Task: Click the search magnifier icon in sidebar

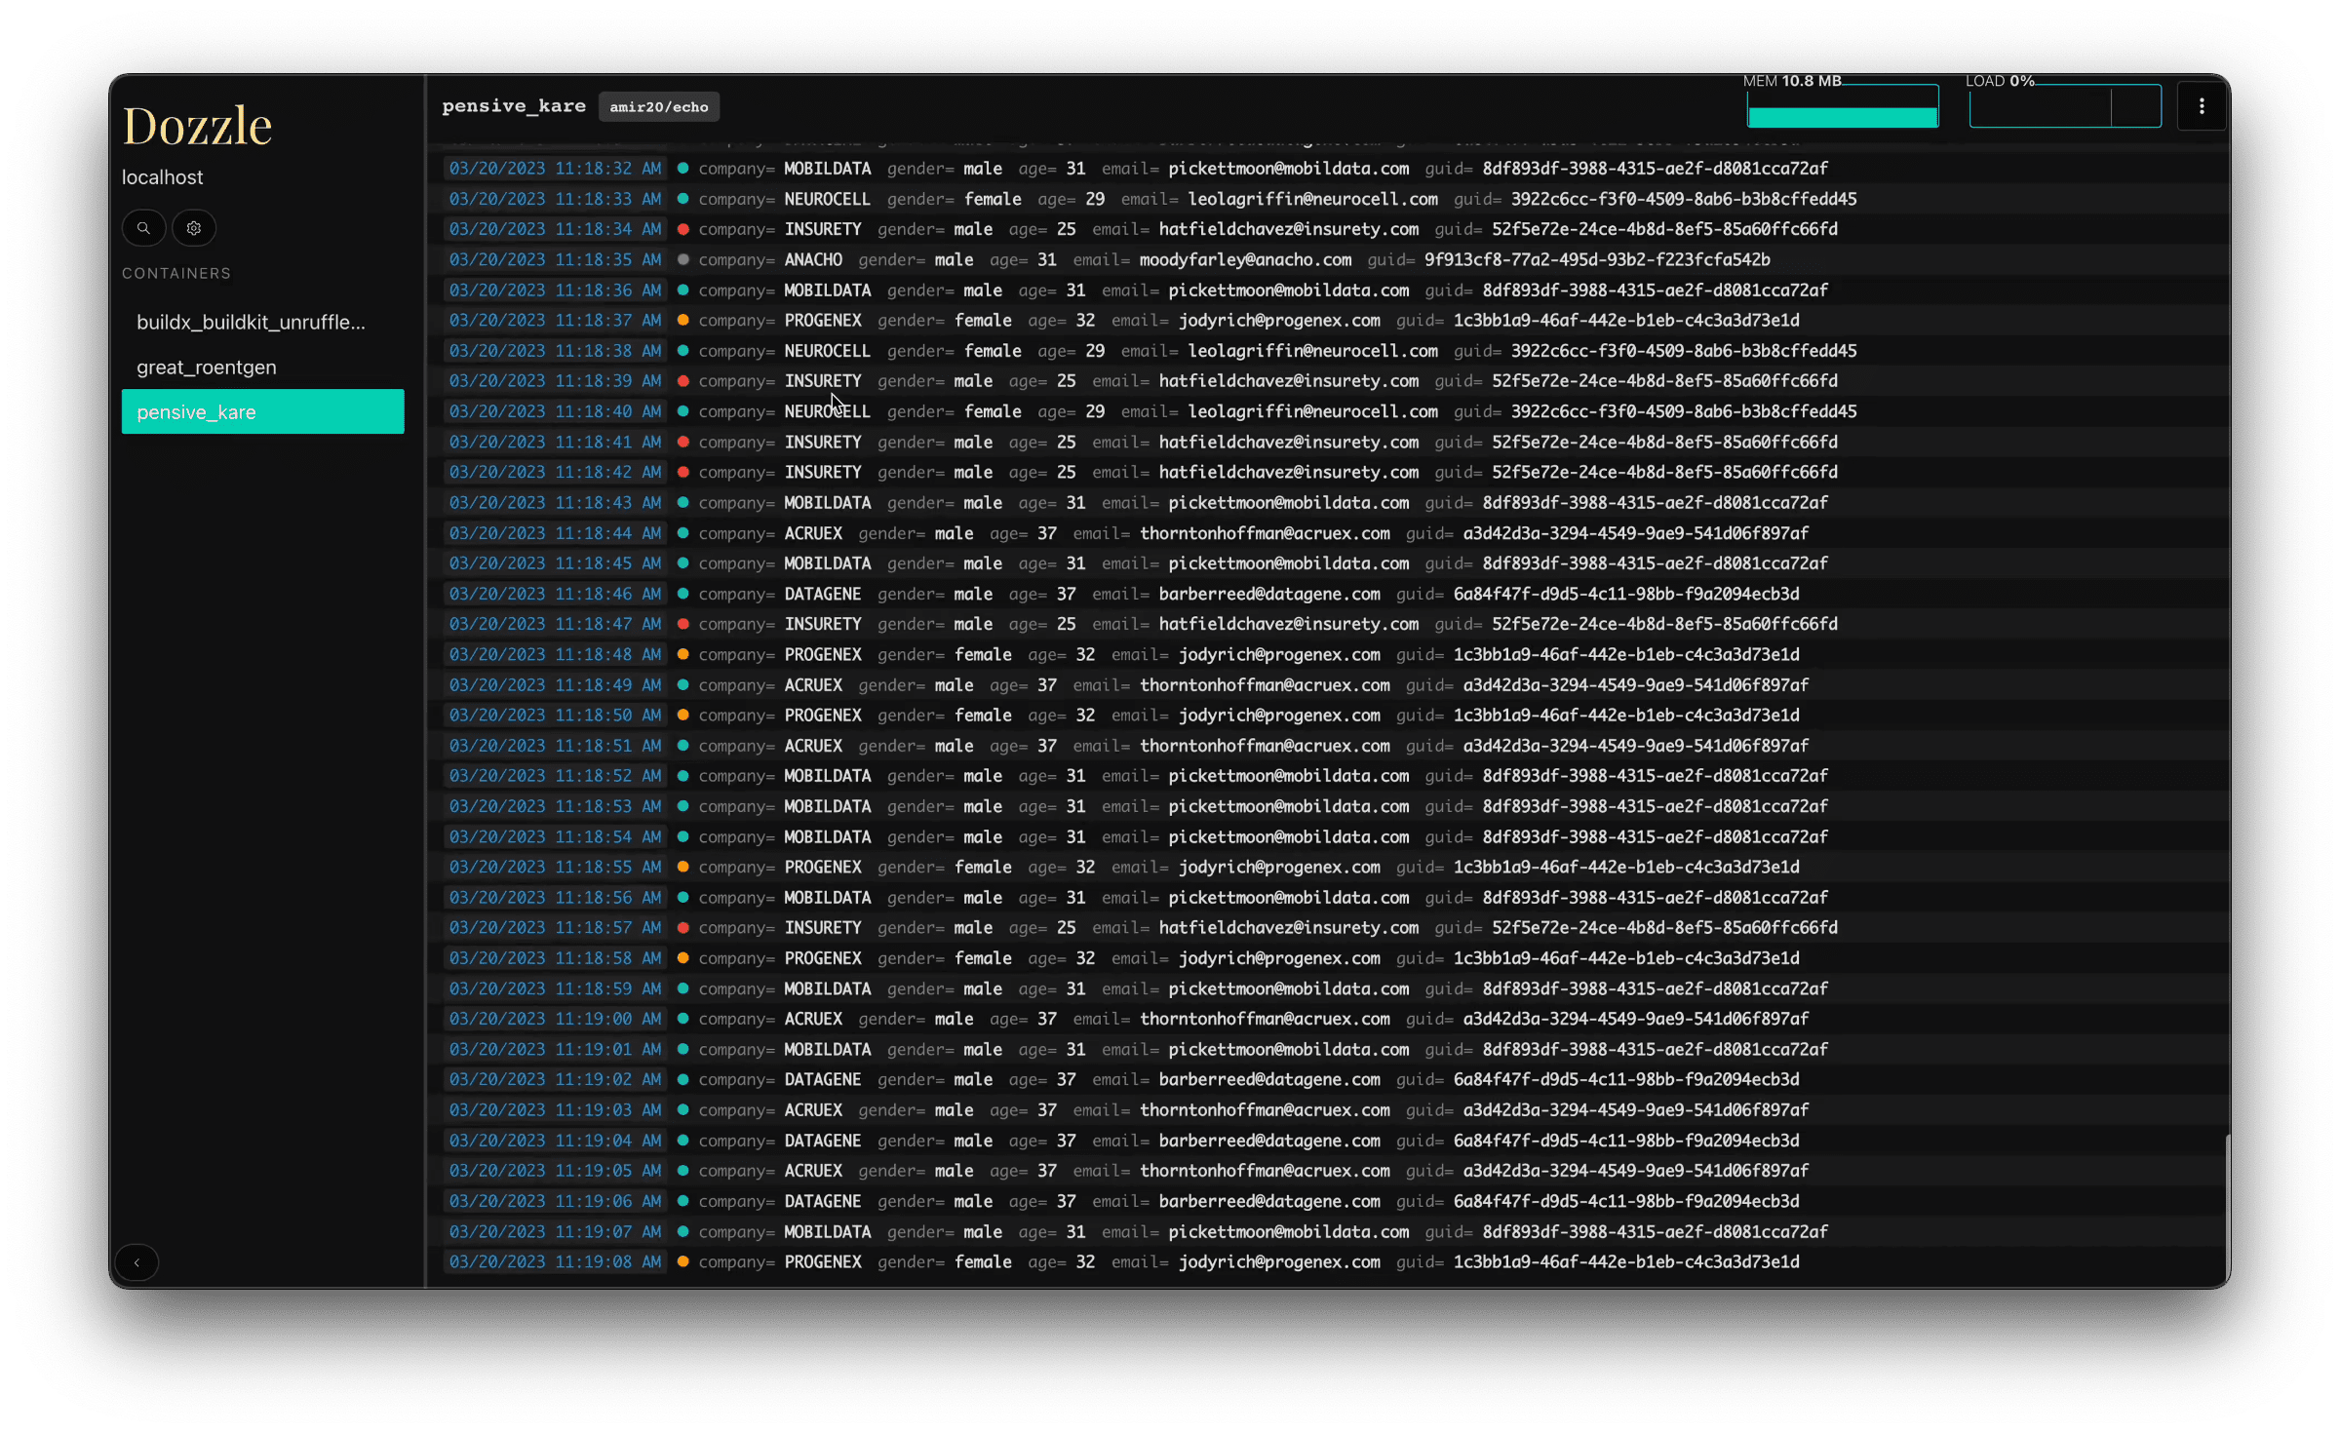Action: point(143,228)
